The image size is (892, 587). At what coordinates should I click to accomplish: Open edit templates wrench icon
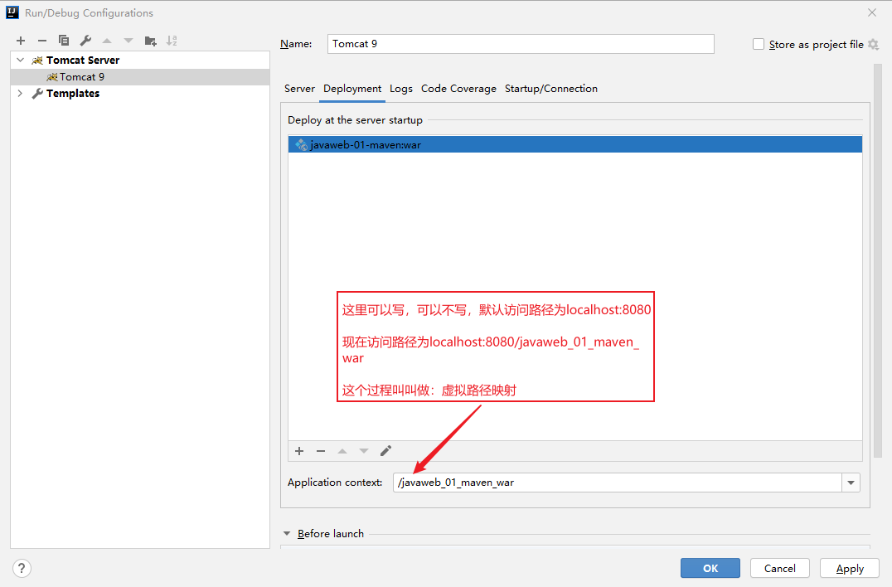85,41
